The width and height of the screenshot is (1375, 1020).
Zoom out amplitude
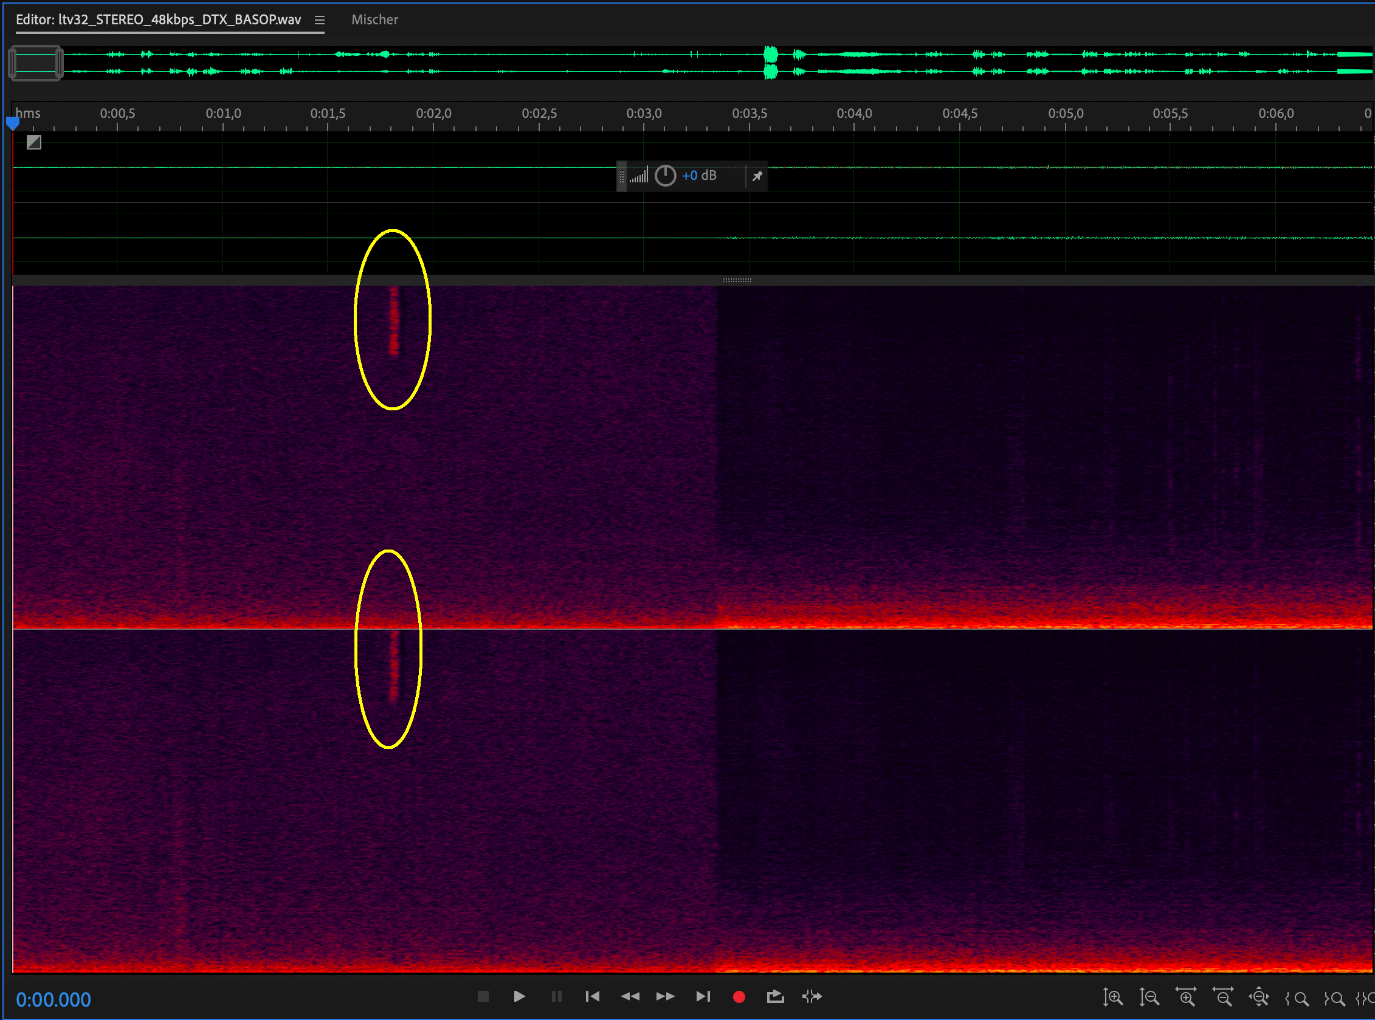1149,997
